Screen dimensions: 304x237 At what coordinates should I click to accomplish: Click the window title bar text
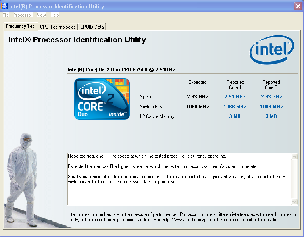56,6
